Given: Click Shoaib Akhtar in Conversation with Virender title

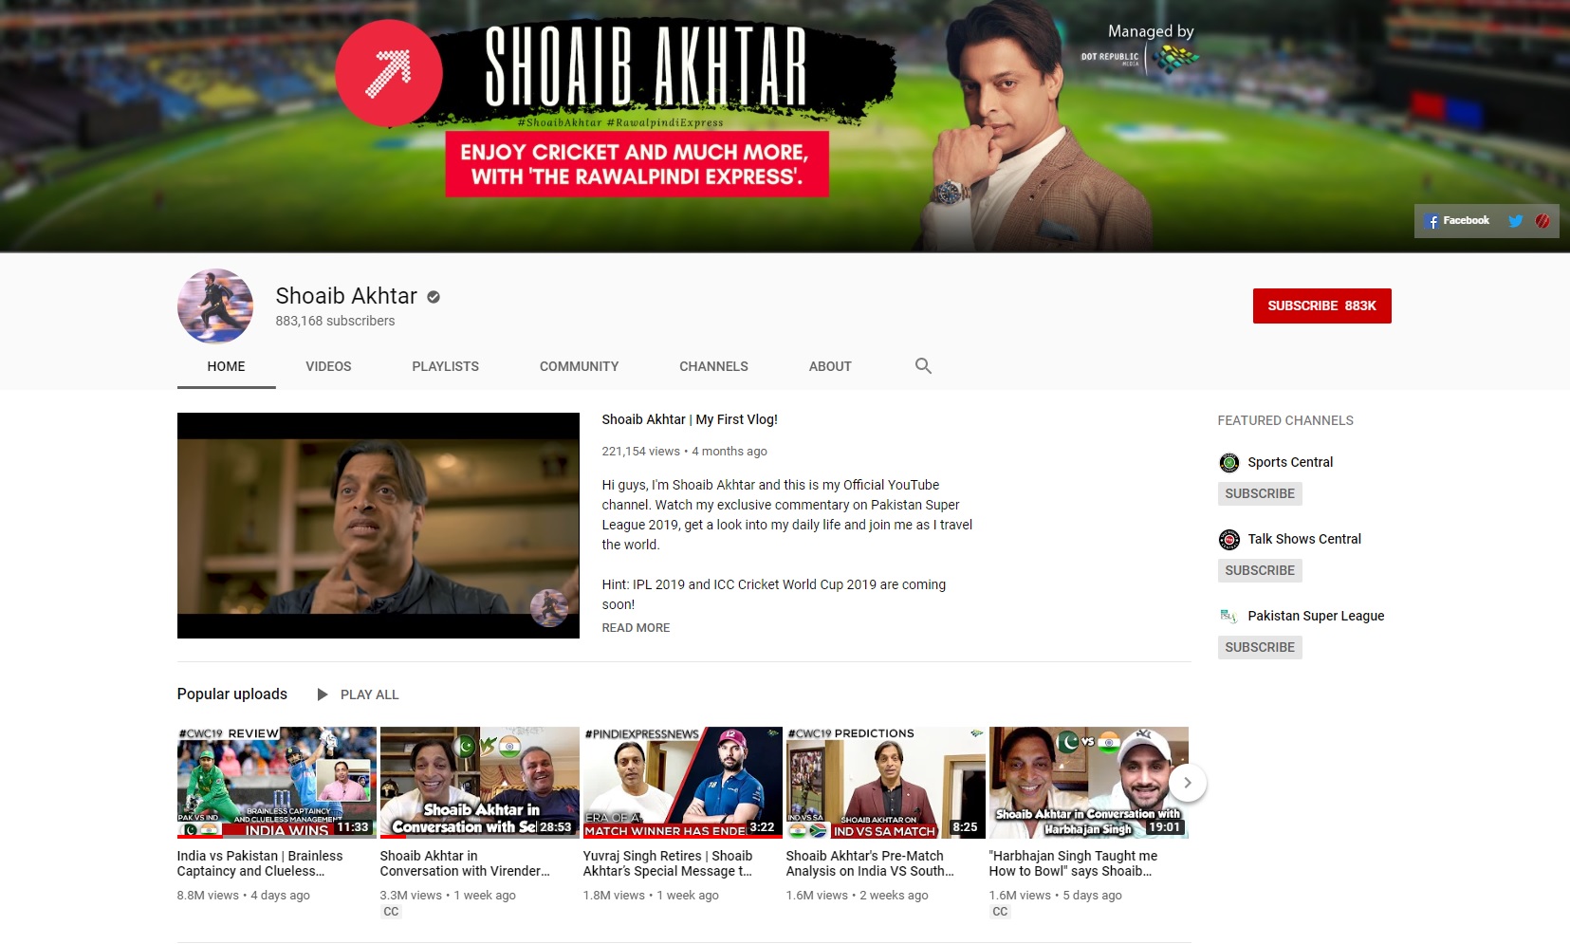Looking at the screenshot, I should tap(465, 863).
